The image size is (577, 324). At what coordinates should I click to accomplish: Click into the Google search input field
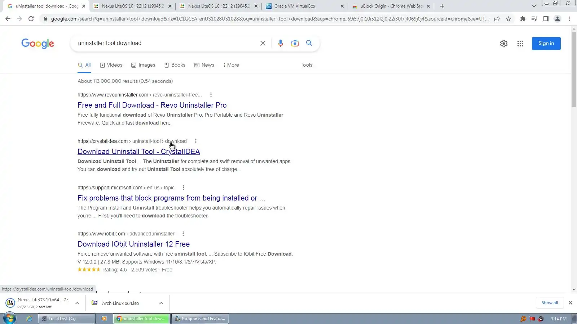166,43
